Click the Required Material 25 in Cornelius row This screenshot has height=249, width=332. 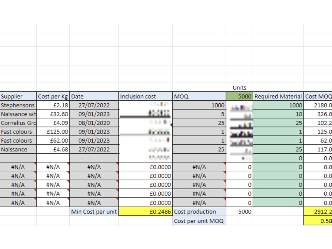[x=278, y=123]
